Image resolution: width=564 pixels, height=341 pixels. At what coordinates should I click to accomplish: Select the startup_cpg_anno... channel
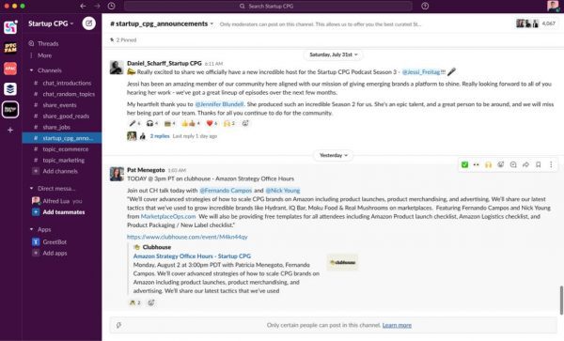pos(62,138)
